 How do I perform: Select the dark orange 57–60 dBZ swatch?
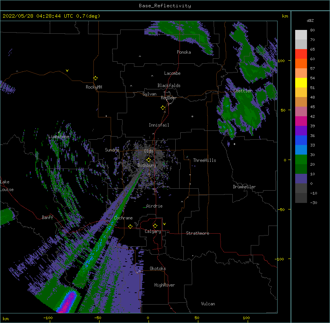coord(301,63)
